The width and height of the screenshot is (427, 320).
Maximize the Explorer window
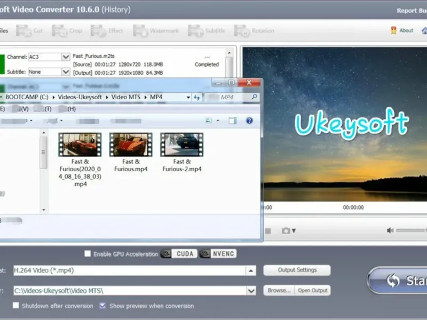231,83
